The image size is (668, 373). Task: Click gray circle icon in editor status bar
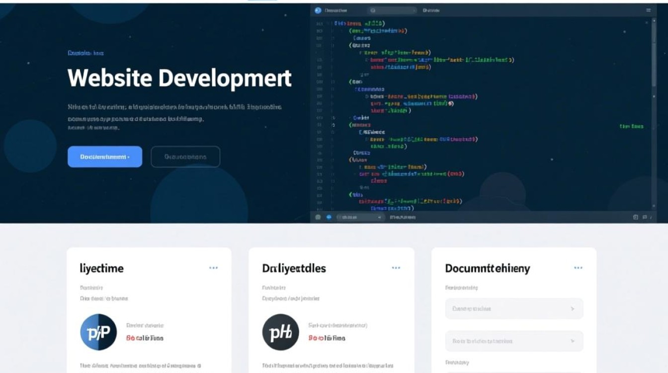(x=318, y=217)
